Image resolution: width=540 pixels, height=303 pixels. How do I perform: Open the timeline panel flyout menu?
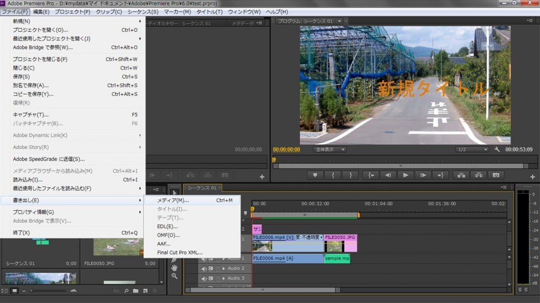(x=504, y=187)
